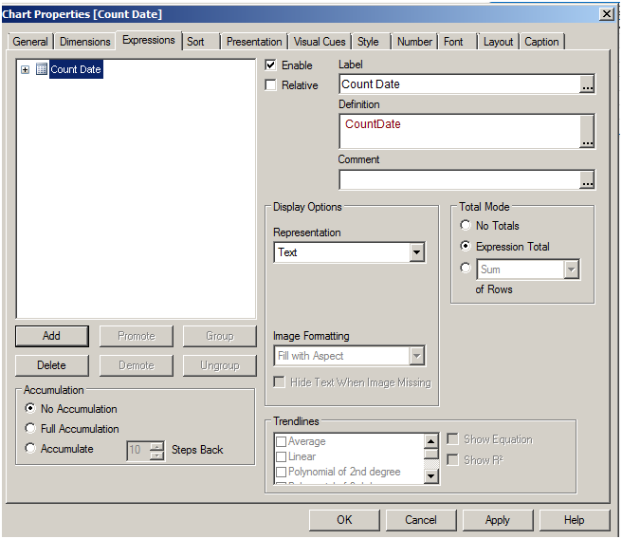The width and height of the screenshot is (622, 539).
Task: Confirm with the OK button
Action: (x=344, y=520)
